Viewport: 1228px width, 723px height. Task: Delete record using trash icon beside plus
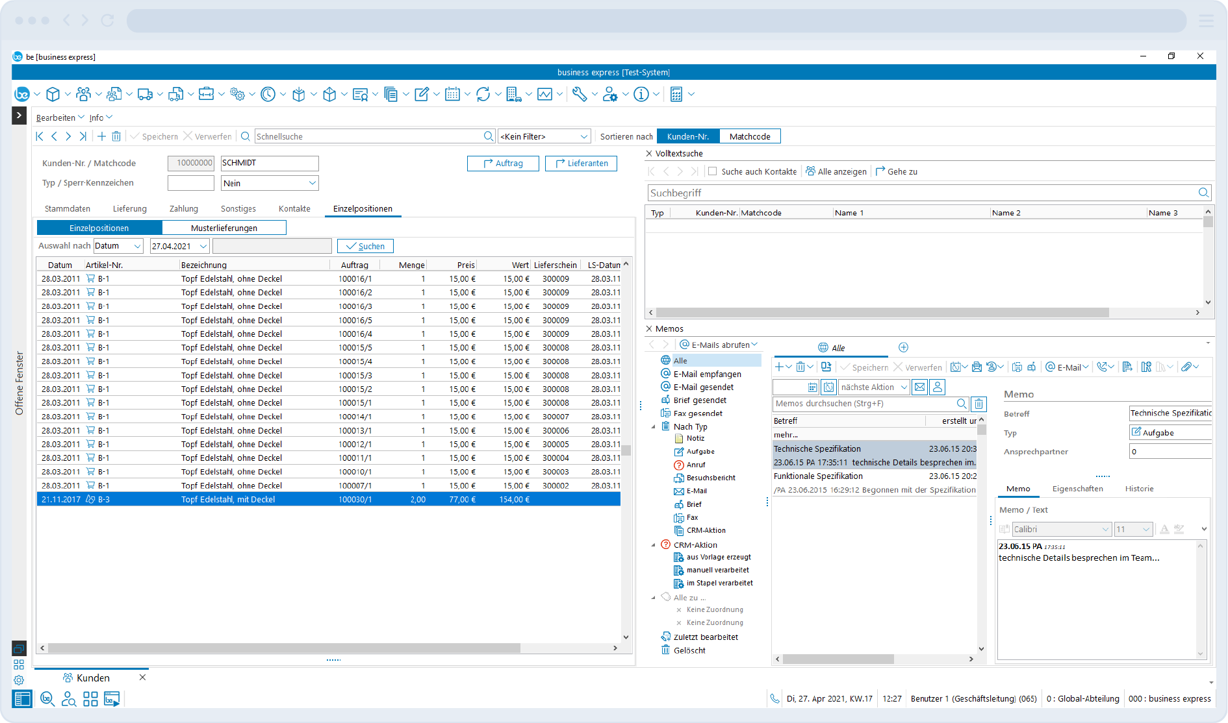[116, 136]
